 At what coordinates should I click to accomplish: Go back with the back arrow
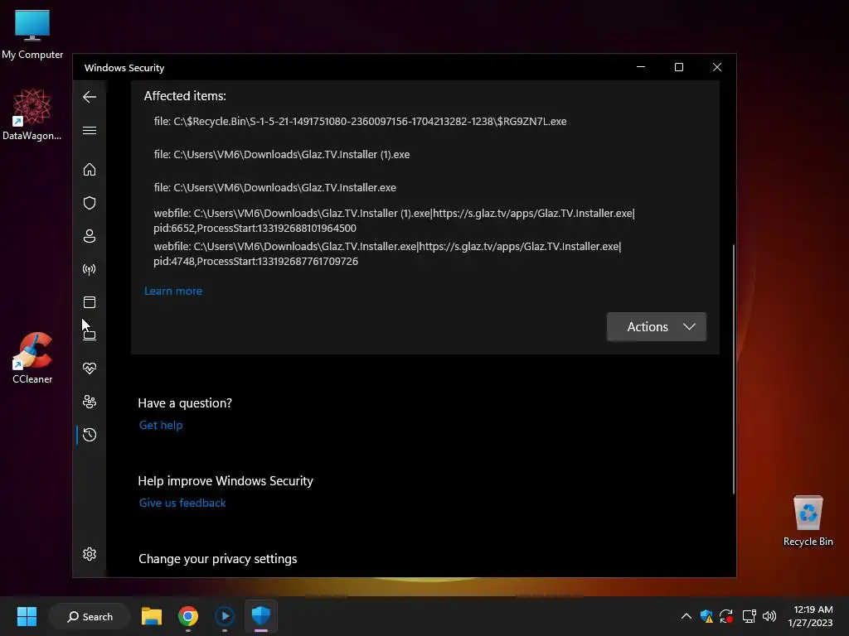[x=90, y=97]
